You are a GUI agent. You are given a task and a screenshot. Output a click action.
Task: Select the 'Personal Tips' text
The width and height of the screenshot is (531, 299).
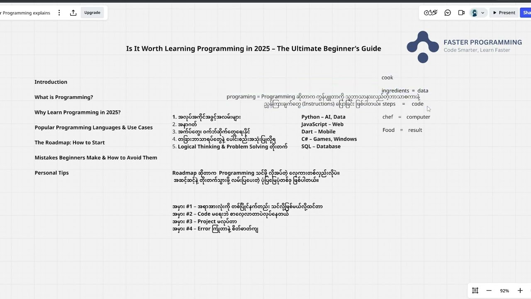[51, 173]
